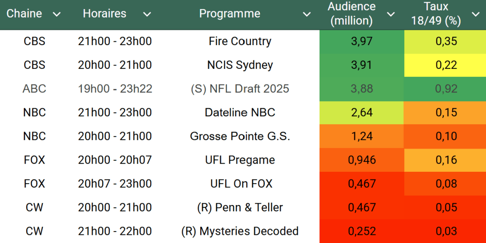The image size is (486, 243).
Task: Open the Audience (million) filter dropdown
Action: (391, 14)
